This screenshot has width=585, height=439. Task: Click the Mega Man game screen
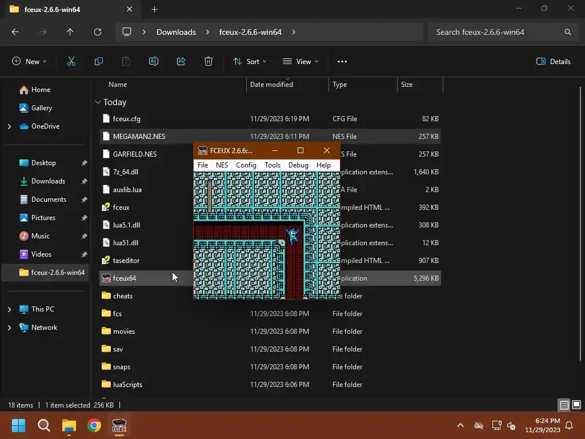tap(267, 235)
